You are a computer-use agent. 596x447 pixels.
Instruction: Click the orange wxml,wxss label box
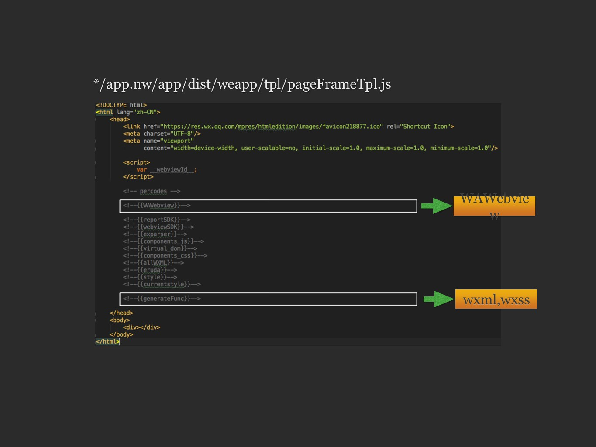coord(496,299)
